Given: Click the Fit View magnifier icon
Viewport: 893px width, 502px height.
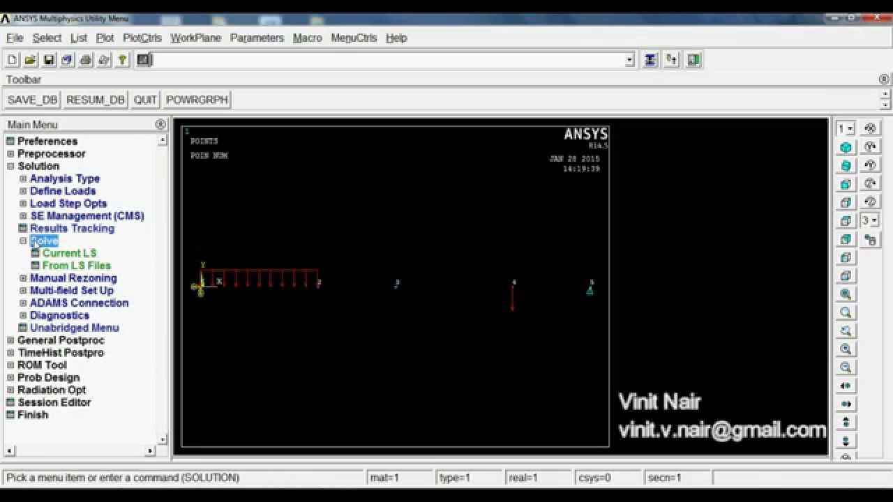Looking at the screenshot, I should pos(846,294).
